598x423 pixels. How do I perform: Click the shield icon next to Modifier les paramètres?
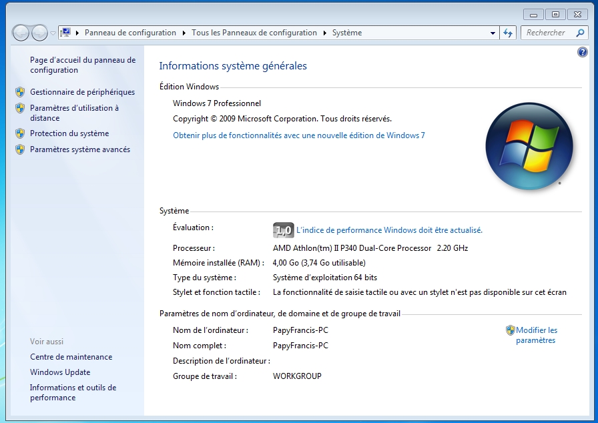(x=511, y=330)
